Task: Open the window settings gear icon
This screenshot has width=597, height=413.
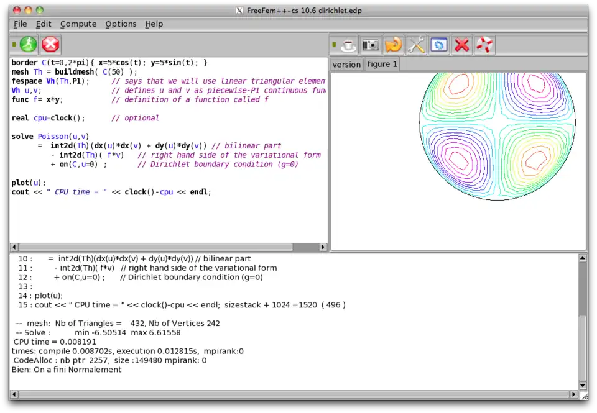Action: point(438,45)
